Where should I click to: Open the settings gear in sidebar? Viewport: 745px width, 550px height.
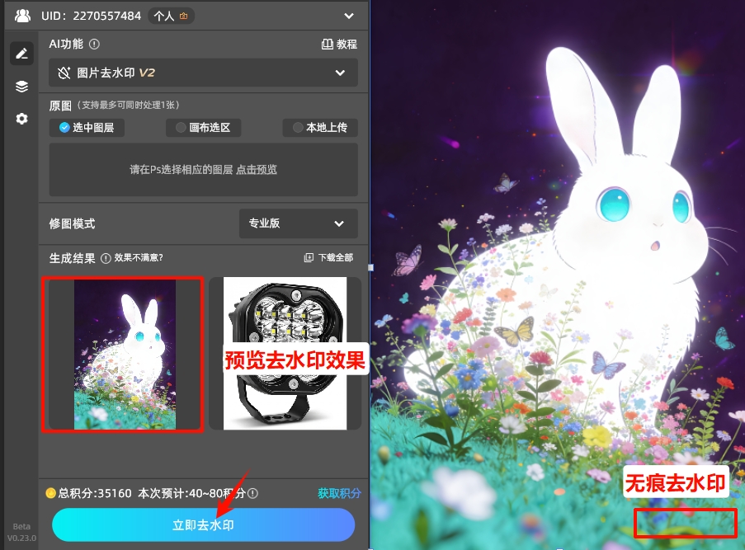[21, 118]
